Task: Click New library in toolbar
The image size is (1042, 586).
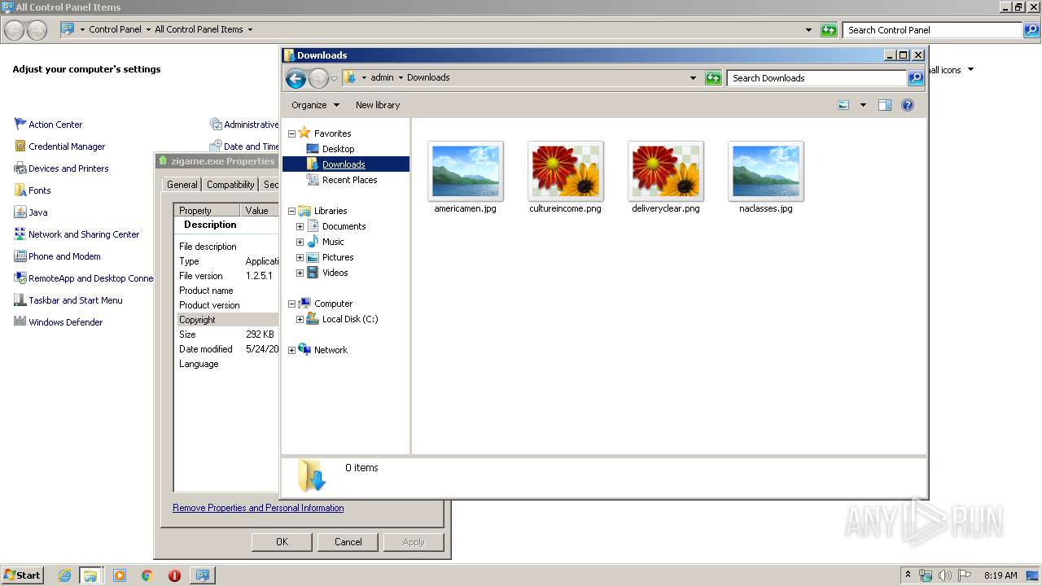Action: [x=378, y=105]
